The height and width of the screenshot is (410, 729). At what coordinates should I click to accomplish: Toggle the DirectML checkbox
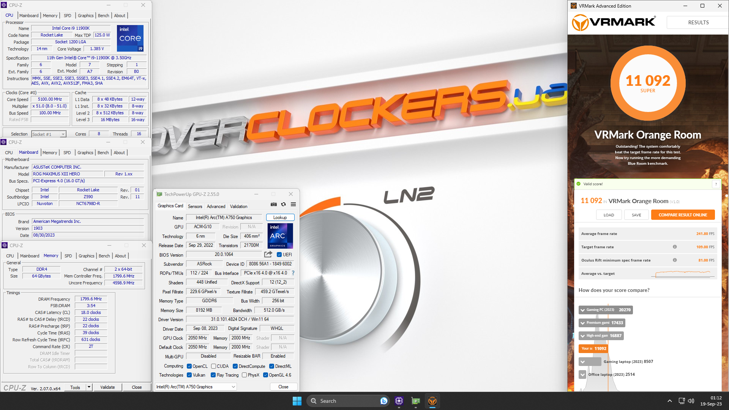[x=272, y=366]
